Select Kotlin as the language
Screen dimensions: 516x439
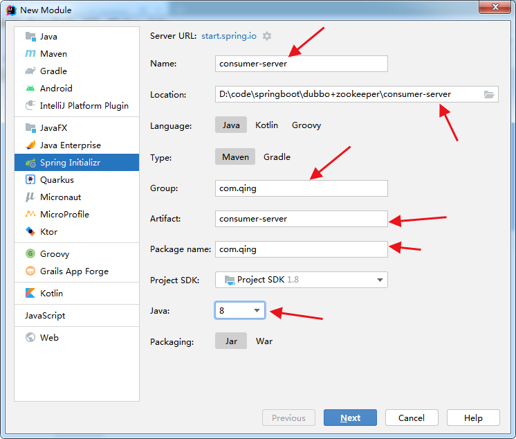(266, 125)
